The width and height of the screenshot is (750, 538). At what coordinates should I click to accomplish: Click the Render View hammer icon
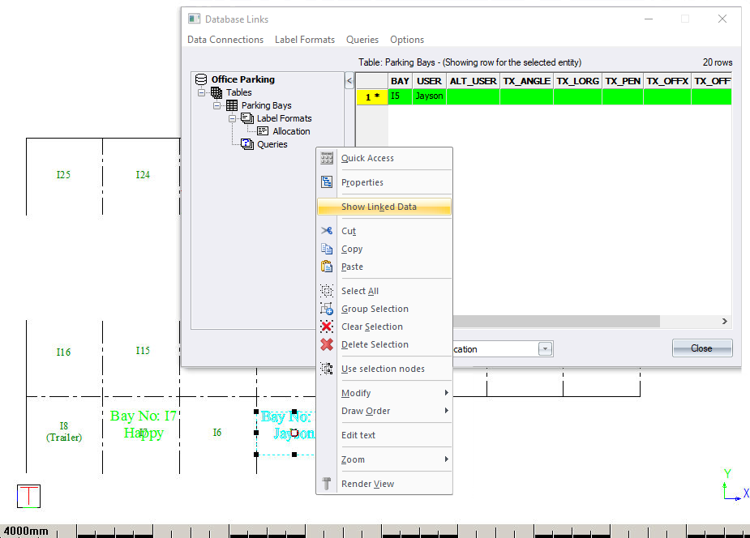[x=327, y=484]
